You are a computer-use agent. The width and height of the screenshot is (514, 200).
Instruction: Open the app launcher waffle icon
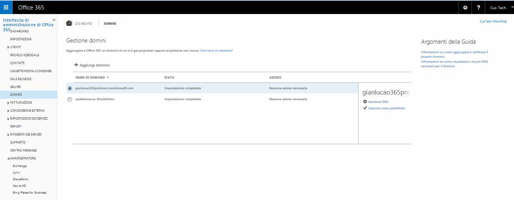[6, 8]
